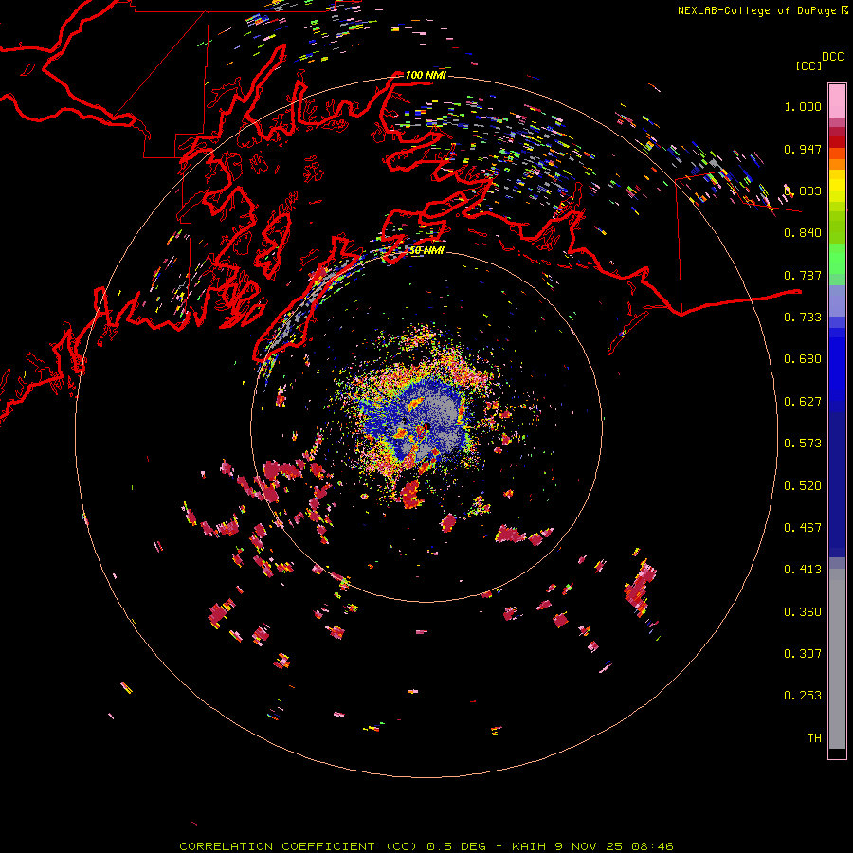Click the 0.627 scale value
The width and height of the screenshot is (853, 853).
tap(803, 402)
